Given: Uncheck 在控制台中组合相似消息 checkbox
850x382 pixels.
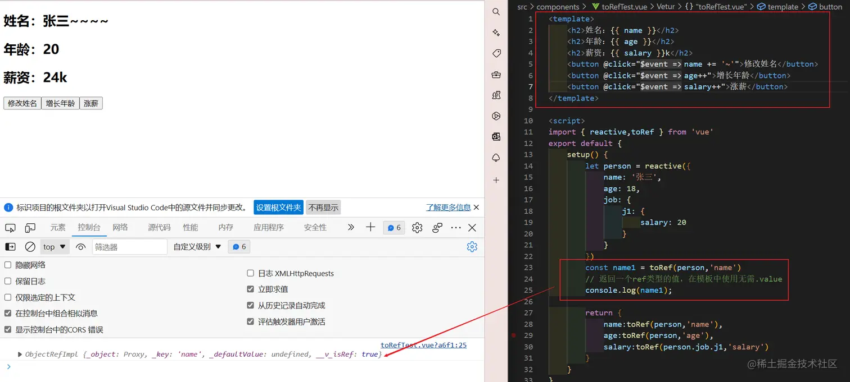Looking at the screenshot, I should (8, 314).
